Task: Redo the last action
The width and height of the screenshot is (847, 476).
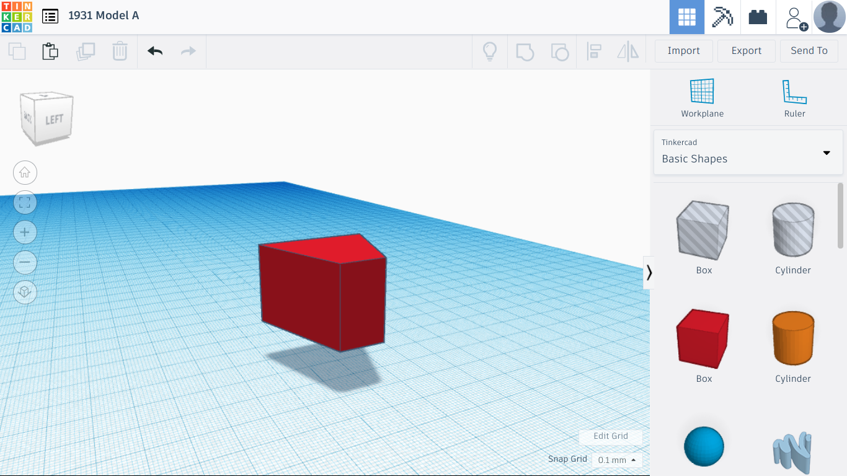Action: tap(188, 51)
